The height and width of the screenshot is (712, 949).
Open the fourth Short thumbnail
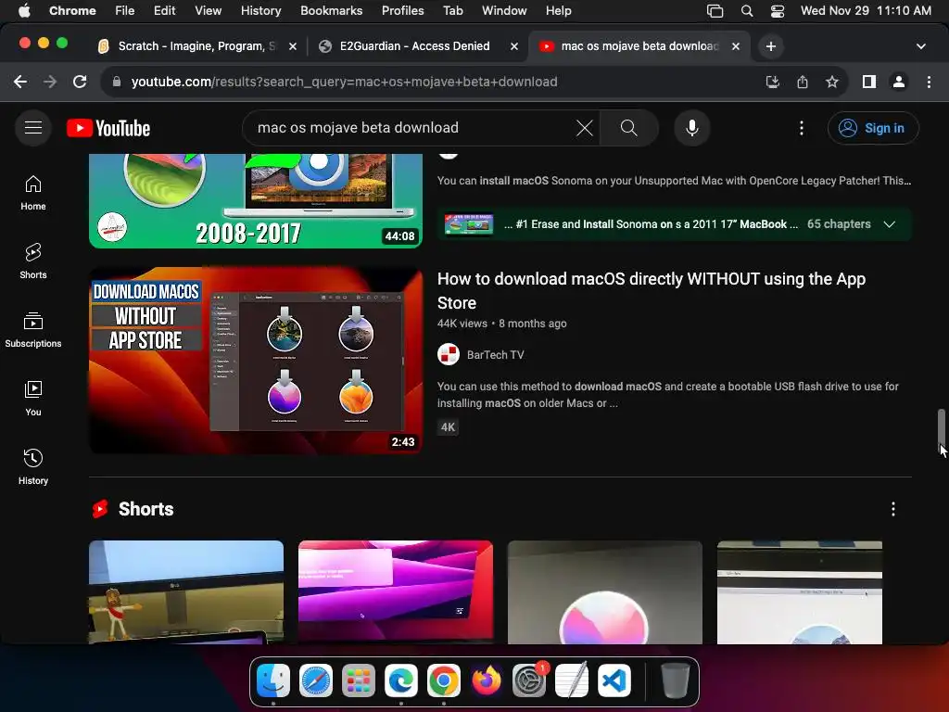800,592
